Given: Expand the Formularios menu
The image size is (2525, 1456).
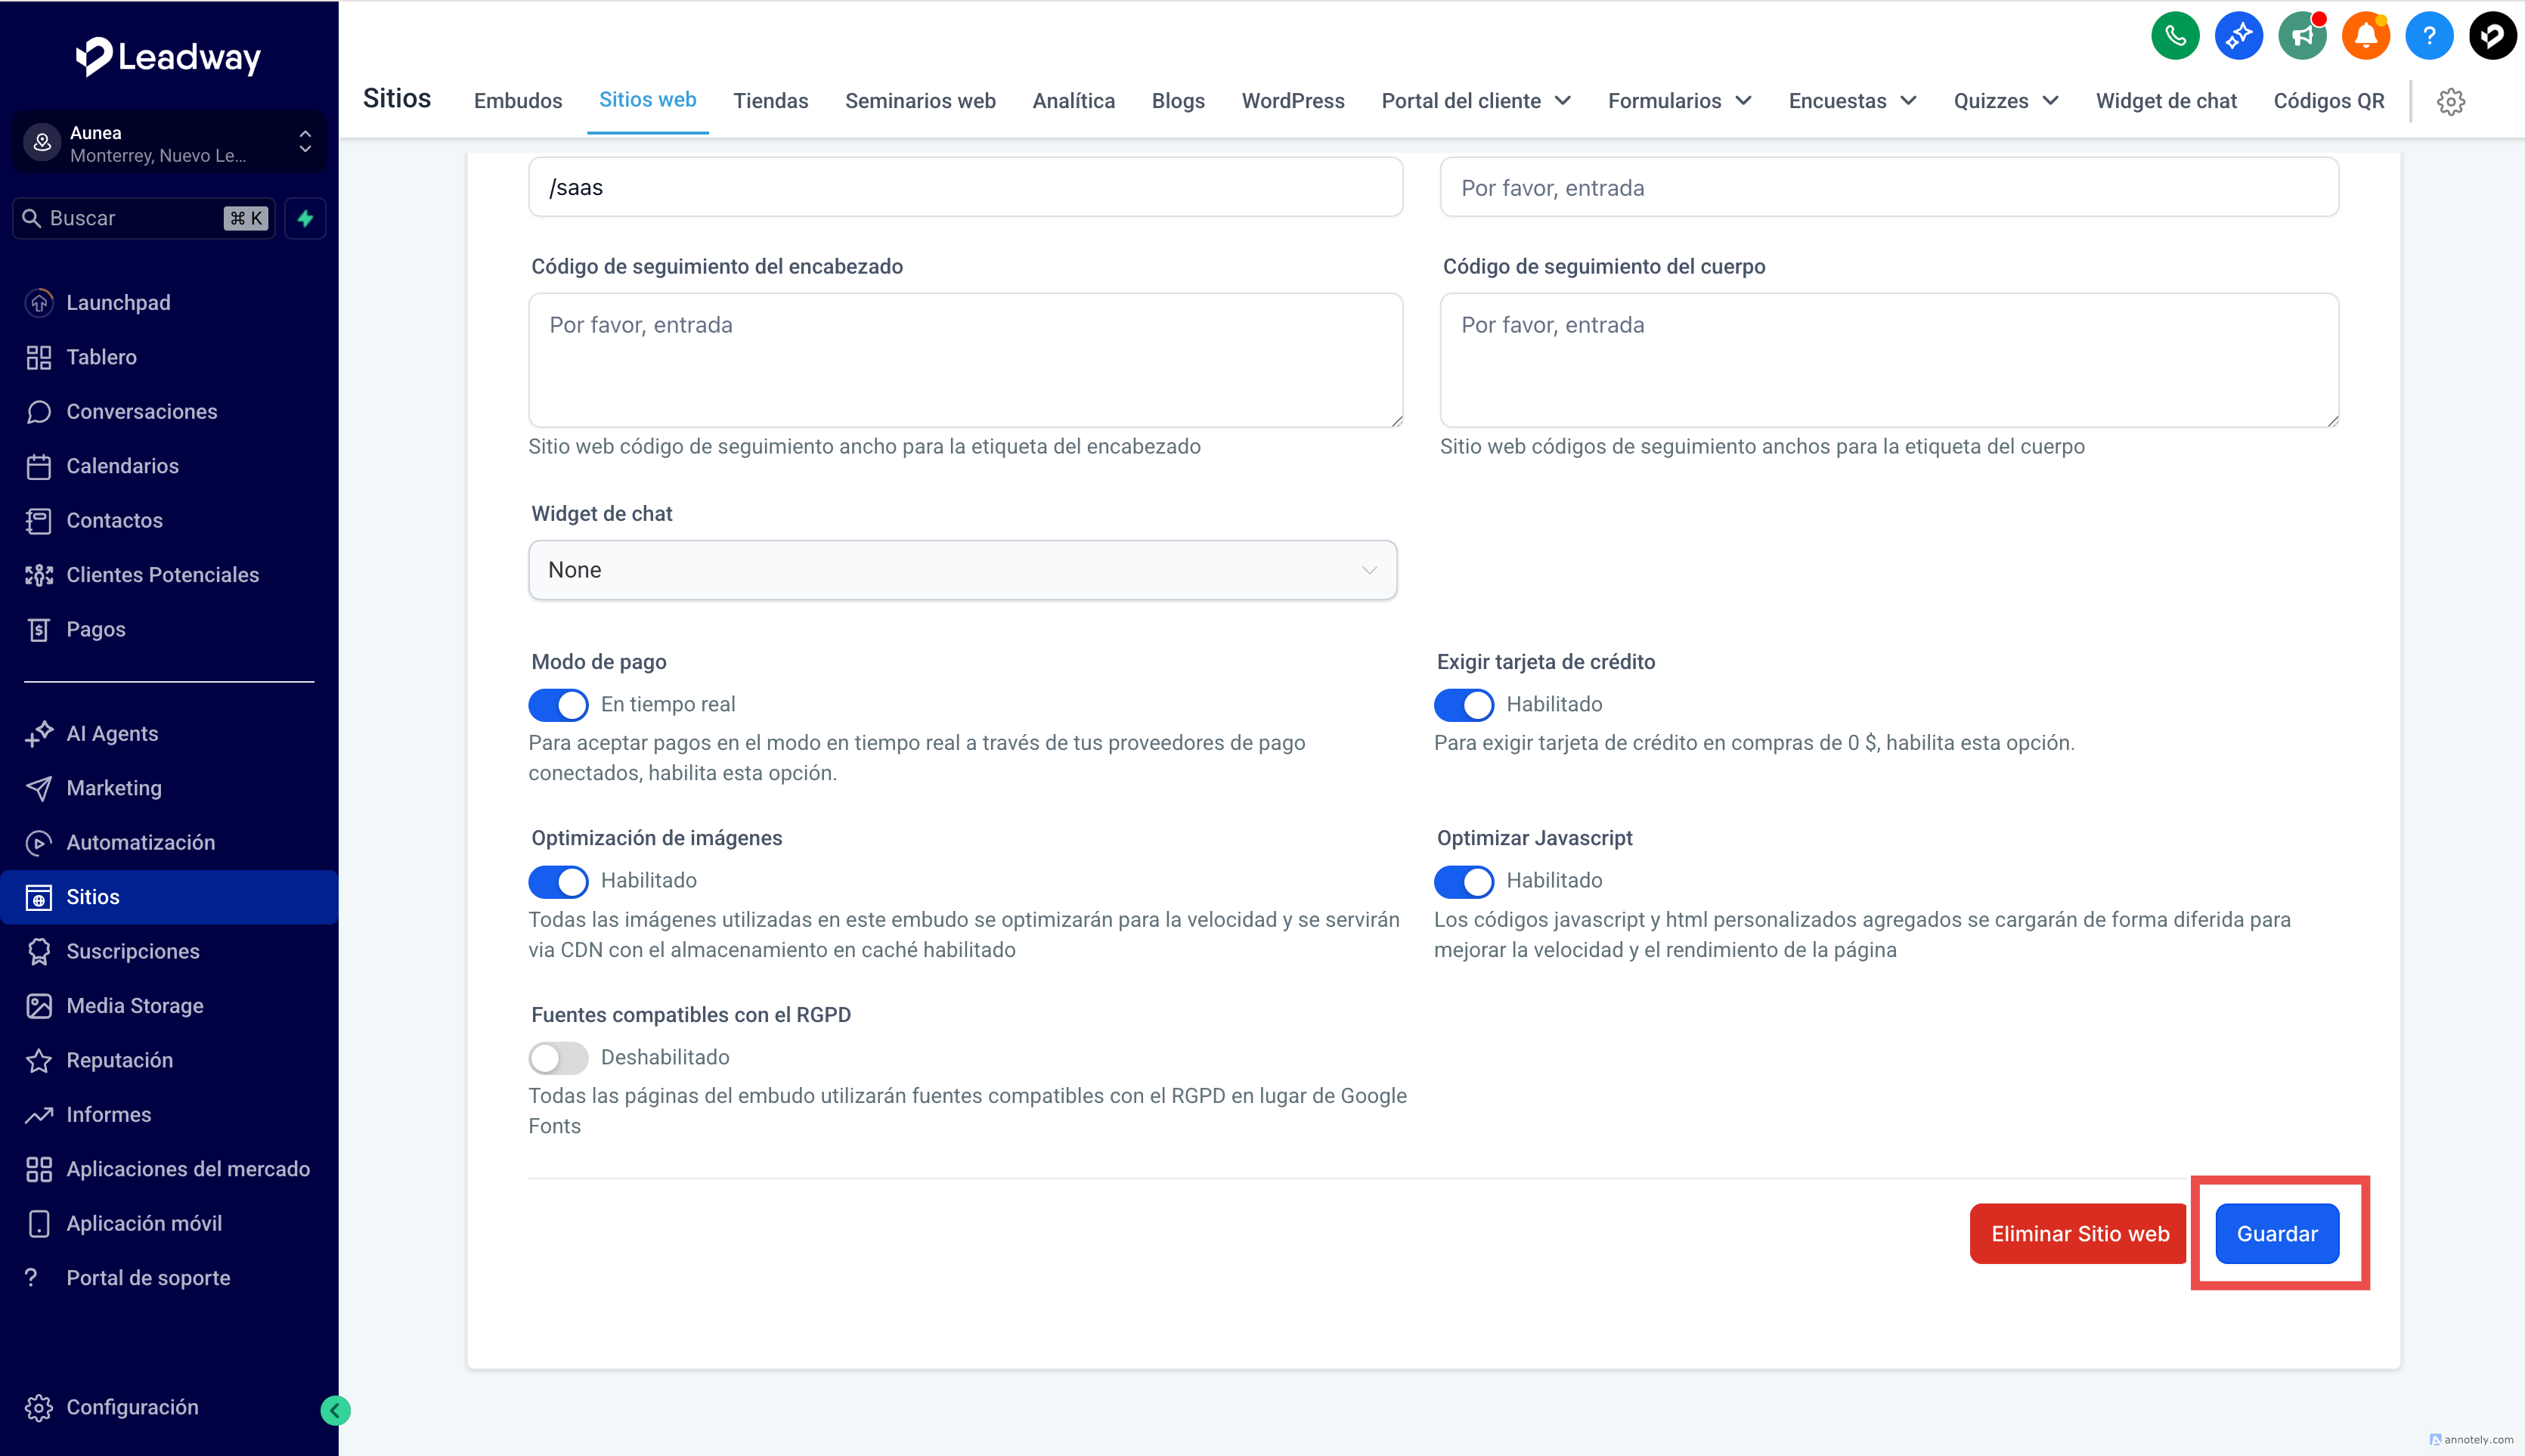Looking at the screenshot, I should (1679, 101).
